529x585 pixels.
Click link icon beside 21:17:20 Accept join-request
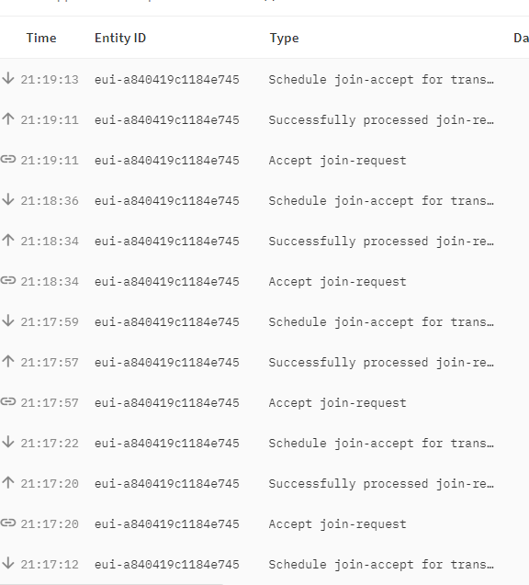point(8,523)
